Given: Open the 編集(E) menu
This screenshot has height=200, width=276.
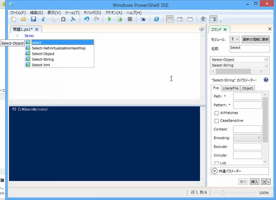Looking at the screenshot, I should click(x=36, y=13).
